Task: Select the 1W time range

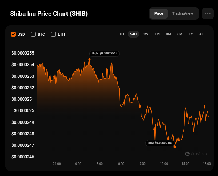Action: point(145,34)
